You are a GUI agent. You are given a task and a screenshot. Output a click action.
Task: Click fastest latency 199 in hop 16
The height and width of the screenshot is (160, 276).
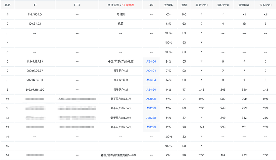[x=223, y=156]
